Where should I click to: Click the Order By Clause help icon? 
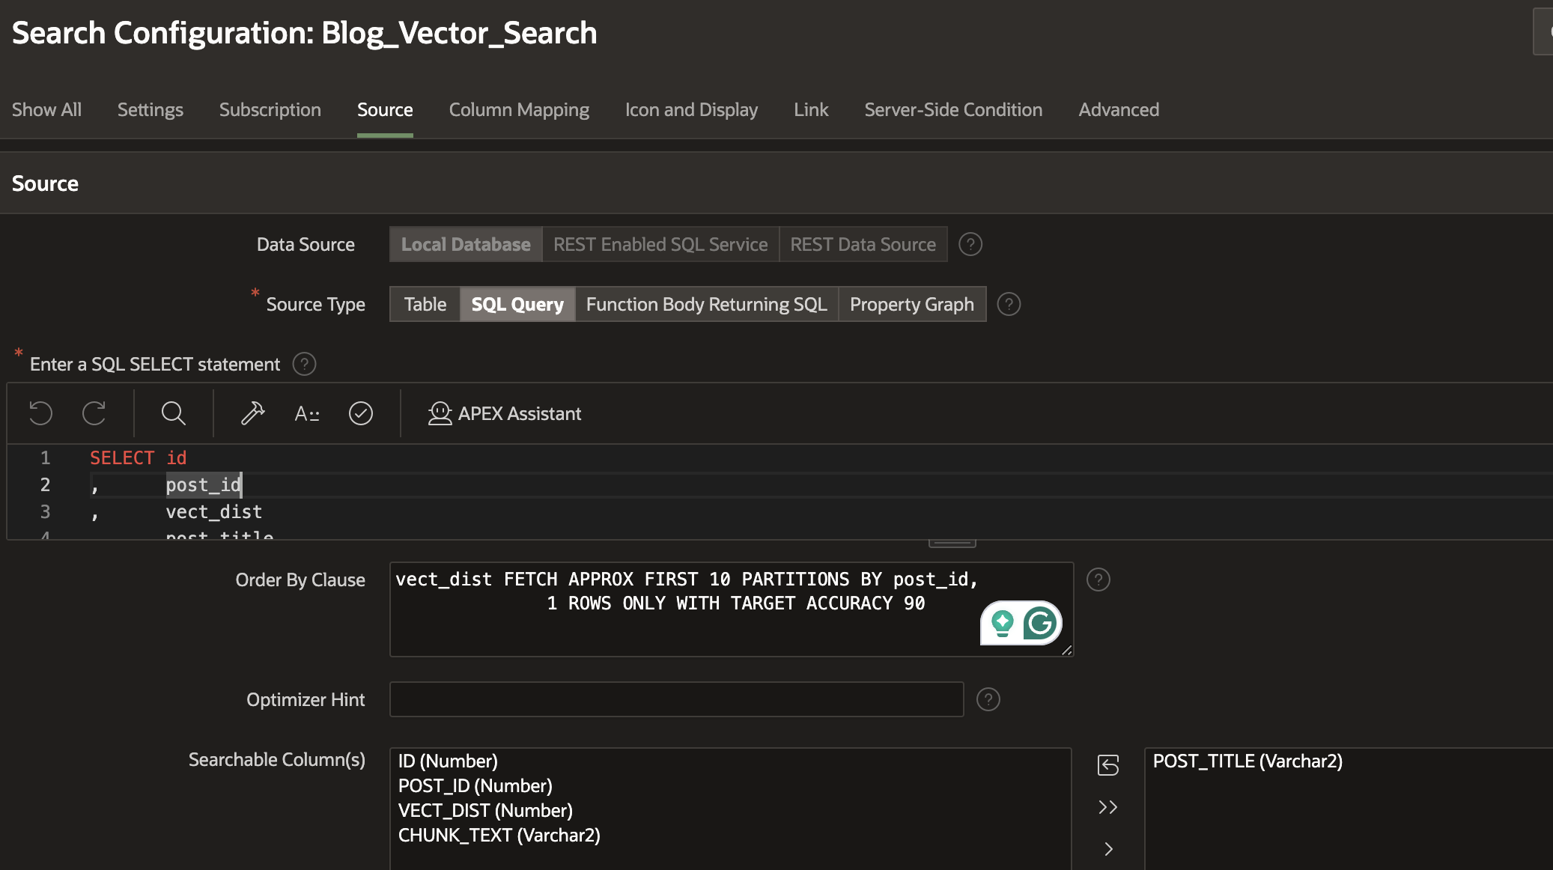click(1098, 580)
